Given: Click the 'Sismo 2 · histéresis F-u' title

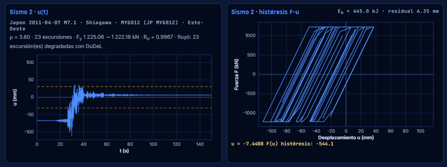Looking at the screenshot, I should coord(265,12).
